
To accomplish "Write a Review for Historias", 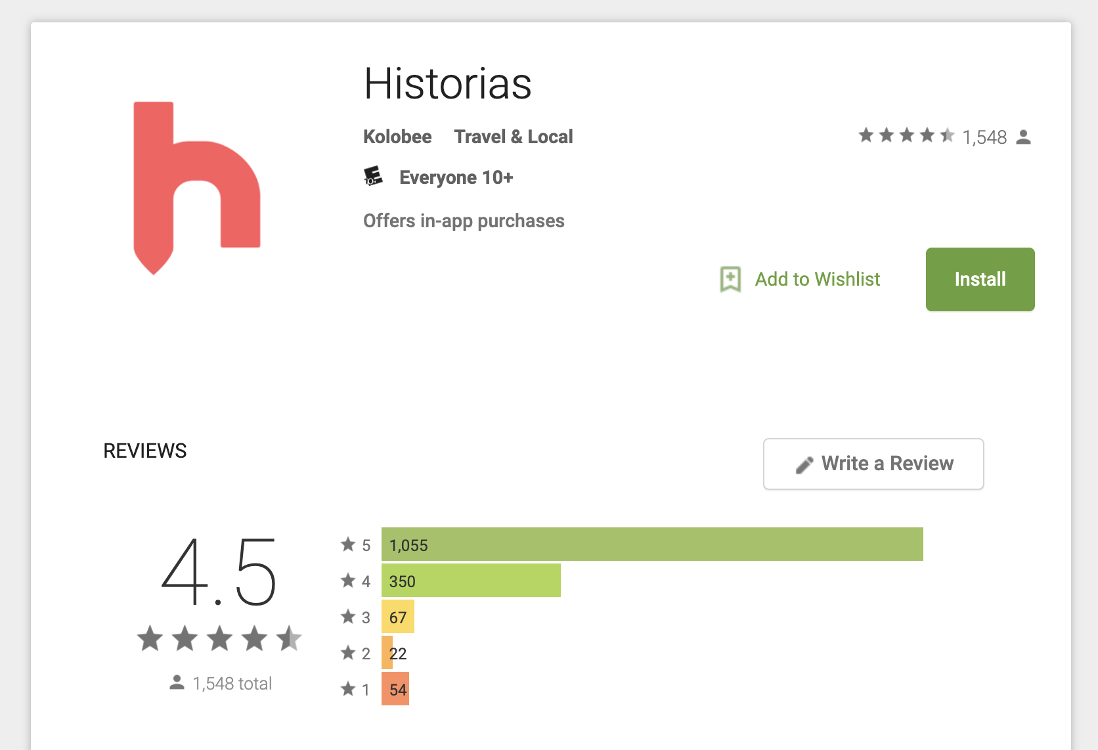I will pos(873,464).
